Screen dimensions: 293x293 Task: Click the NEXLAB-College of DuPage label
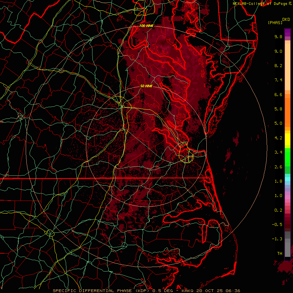tap(260, 4)
